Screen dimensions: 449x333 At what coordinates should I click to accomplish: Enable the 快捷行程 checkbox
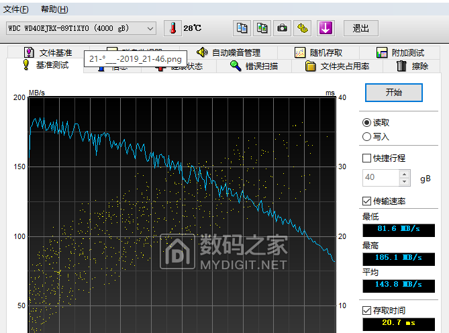(x=366, y=158)
